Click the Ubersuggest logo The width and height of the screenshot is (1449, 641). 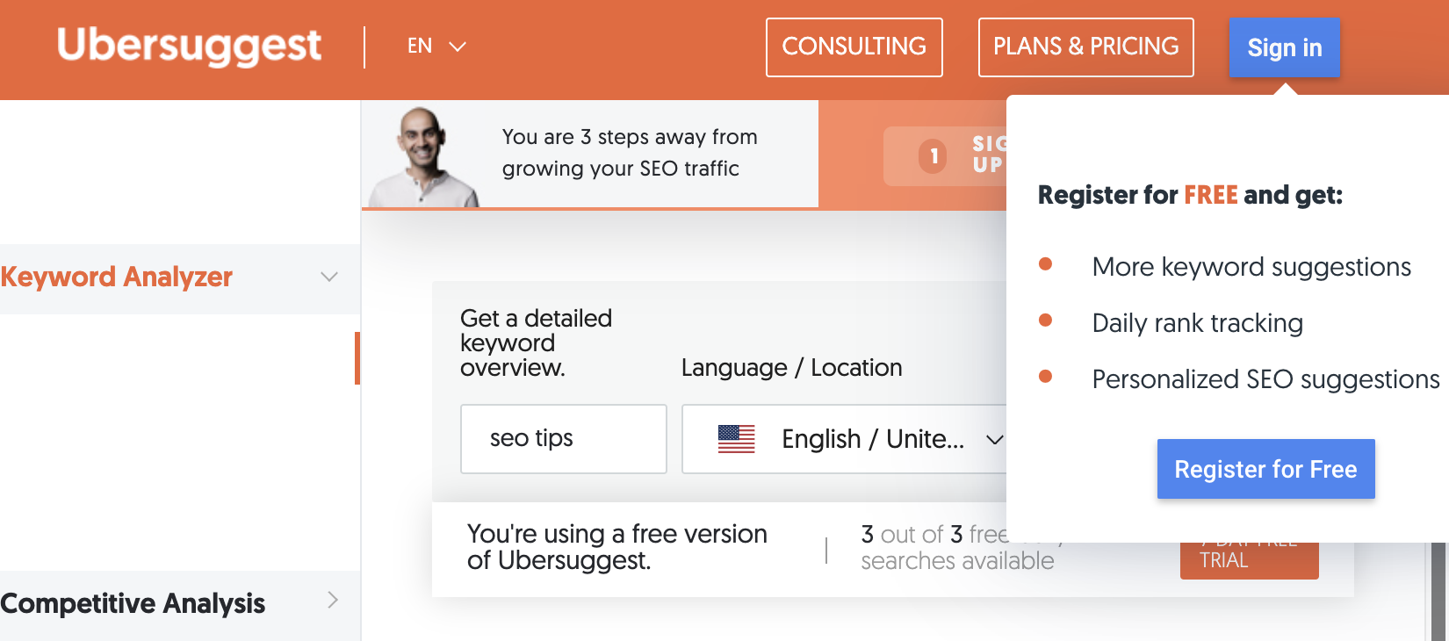point(189,46)
